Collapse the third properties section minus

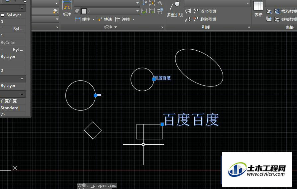coord(22,94)
